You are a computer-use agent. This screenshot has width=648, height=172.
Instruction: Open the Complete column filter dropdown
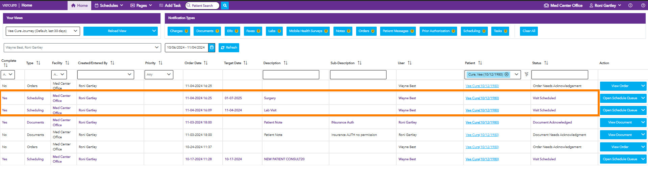tap(8, 75)
